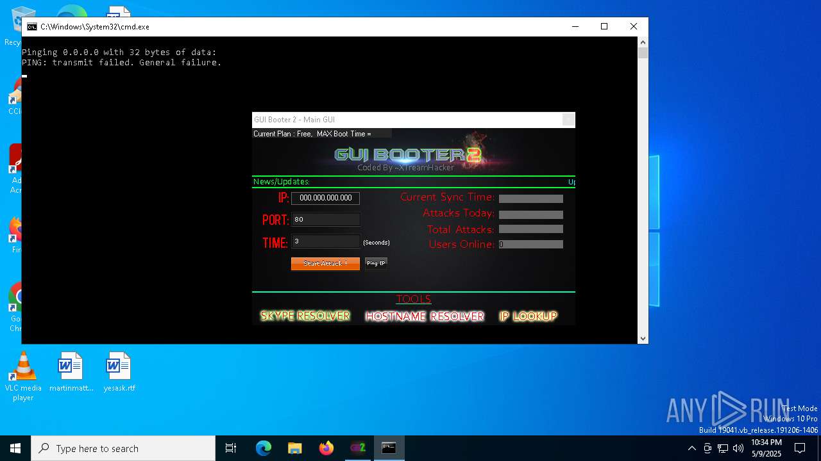Click the network icon in system tray
This screenshot has height=461, width=821.
point(723,448)
